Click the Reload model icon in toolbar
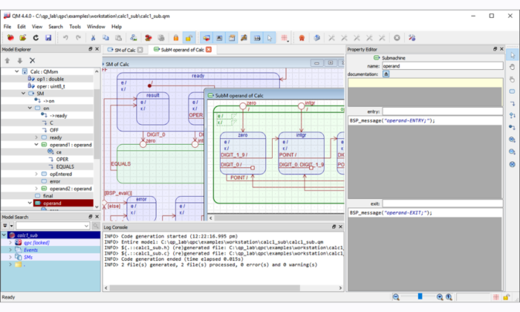The width and height of the screenshot is (520, 312). point(36,38)
